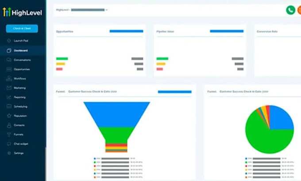Open Reporting menu entry
This screenshot has height=181, width=301.
click(19, 97)
